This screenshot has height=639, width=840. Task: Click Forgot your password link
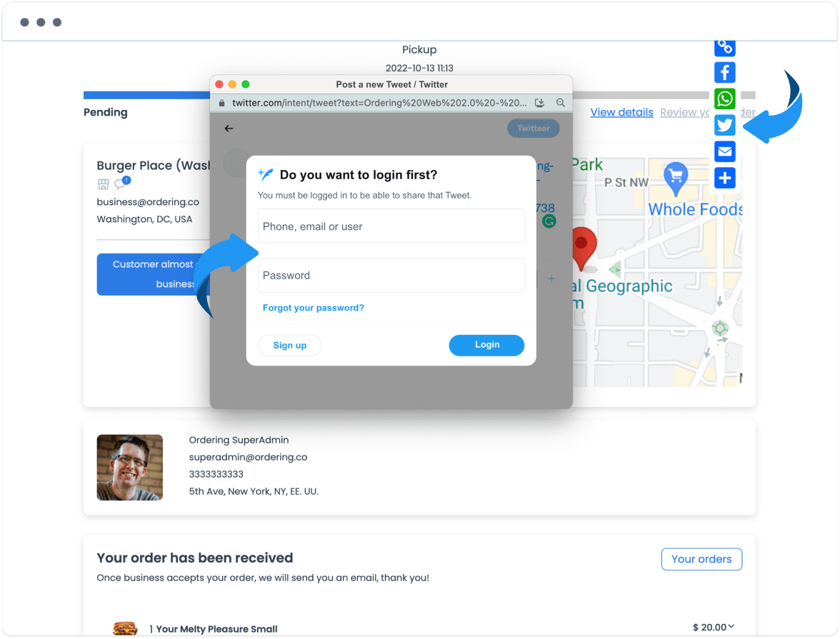[x=314, y=308]
